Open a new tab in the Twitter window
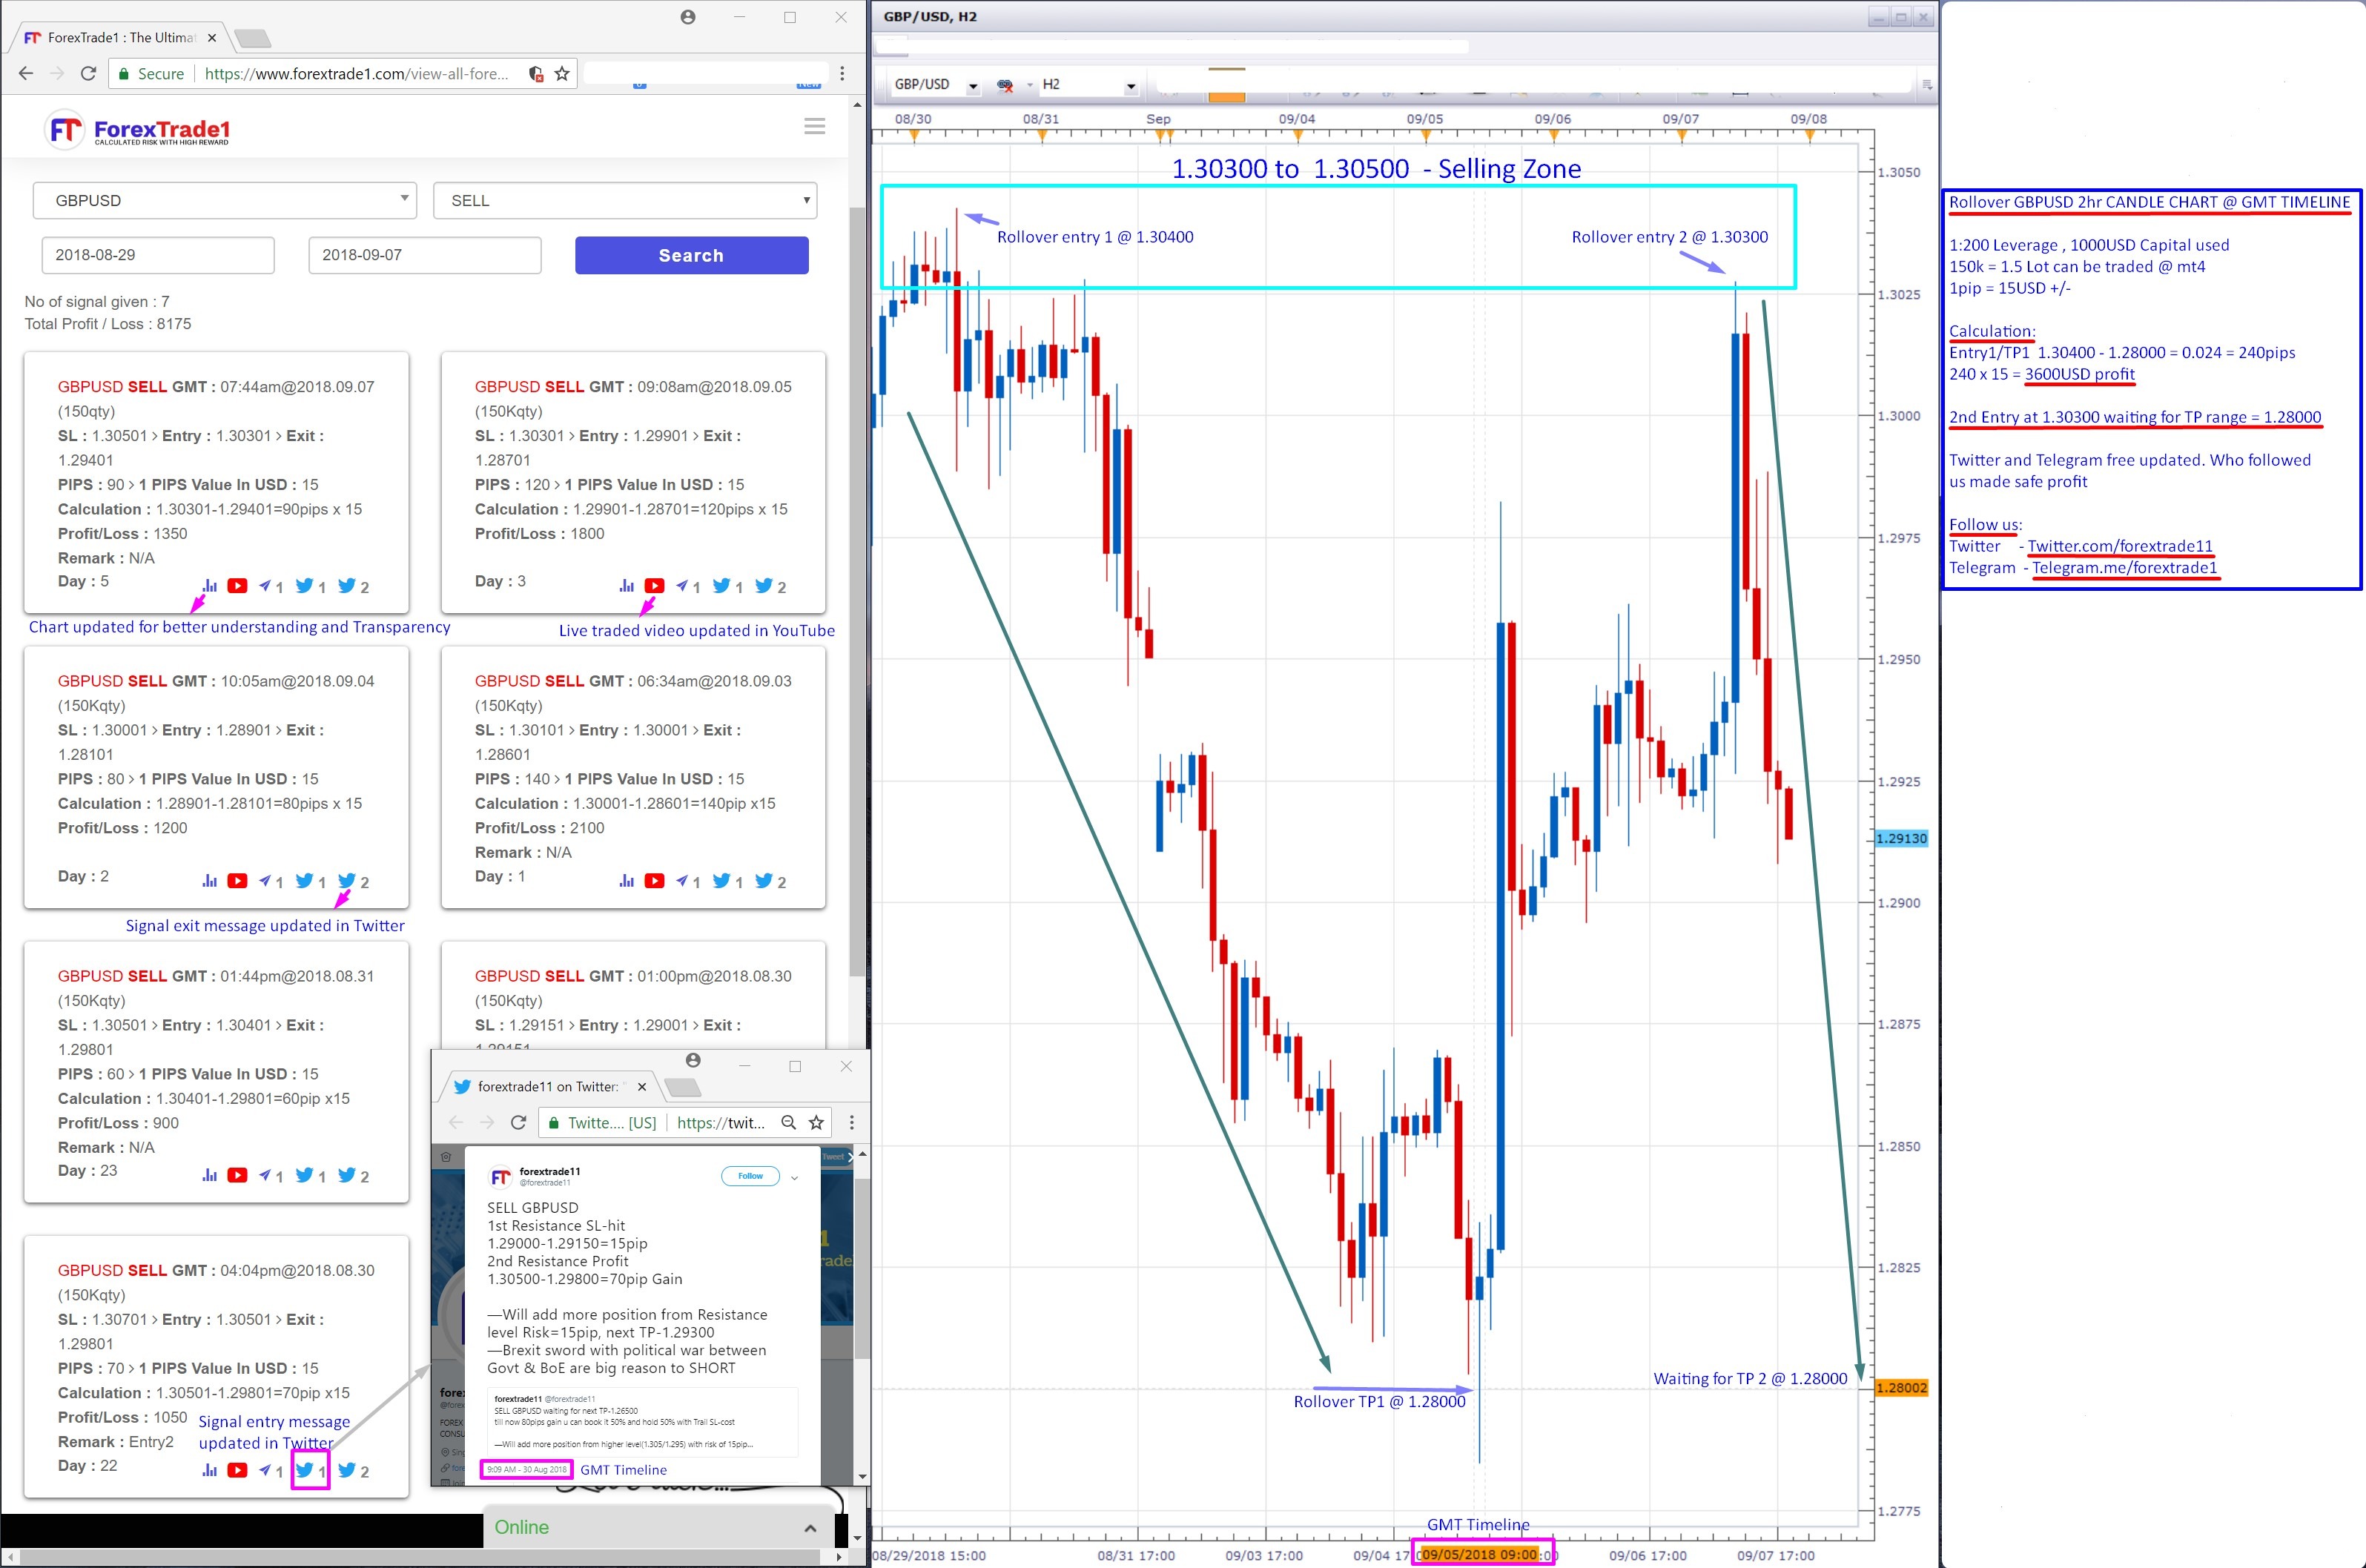The image size is (2366, 1568). click(682, 1087)
